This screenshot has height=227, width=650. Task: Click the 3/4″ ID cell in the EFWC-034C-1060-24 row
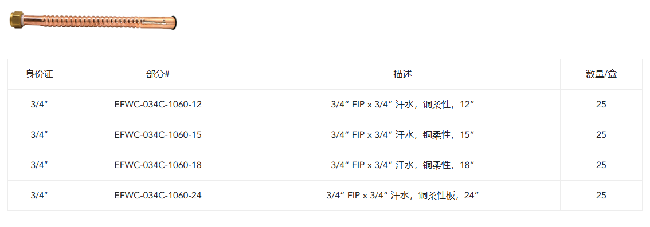[40, 195]
